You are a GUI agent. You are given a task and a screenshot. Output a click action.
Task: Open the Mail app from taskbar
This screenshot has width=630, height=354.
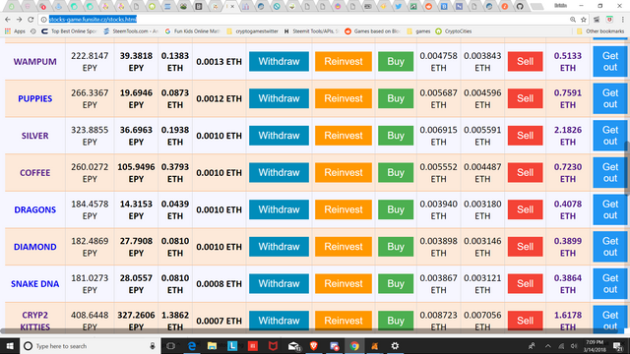(x=293, y=346)
